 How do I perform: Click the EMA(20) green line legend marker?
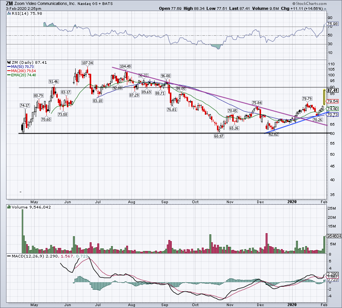(9, 75)
